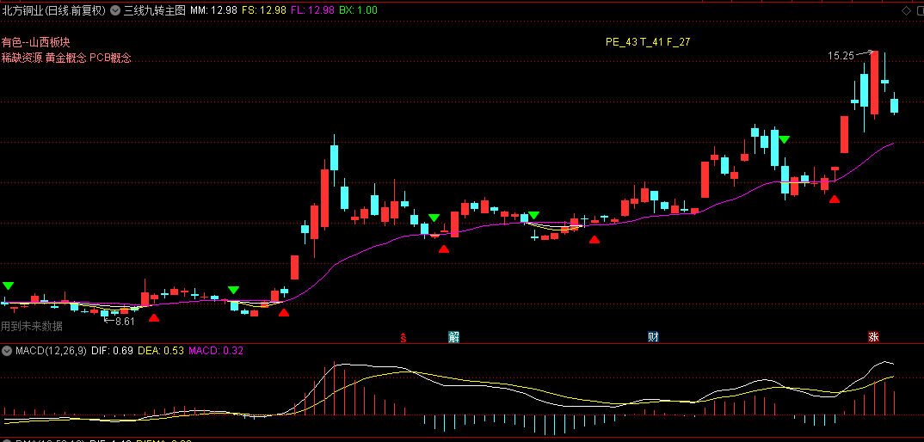This screenshot has width=924, height=442.
Task: Click the 用到未来数据 warning text
Action: [31, 326]
